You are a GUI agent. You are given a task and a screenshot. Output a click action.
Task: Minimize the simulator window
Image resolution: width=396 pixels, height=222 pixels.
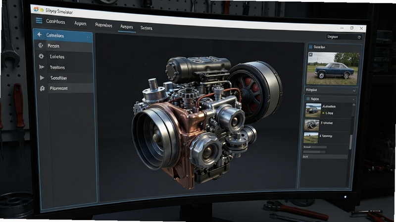click(342, 28)
